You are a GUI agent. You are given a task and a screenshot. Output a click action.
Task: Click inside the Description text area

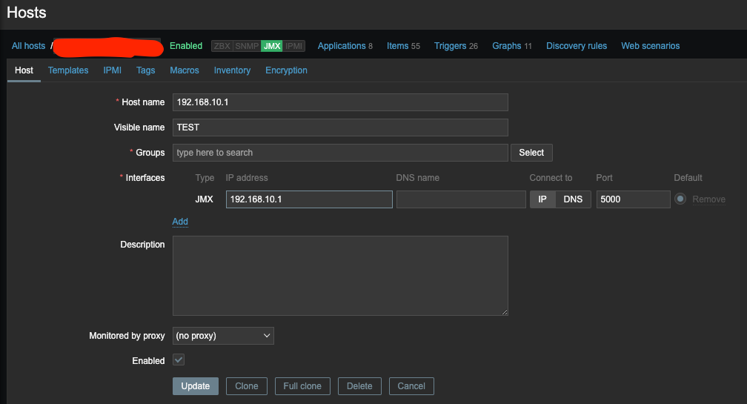tap(340, 276)
